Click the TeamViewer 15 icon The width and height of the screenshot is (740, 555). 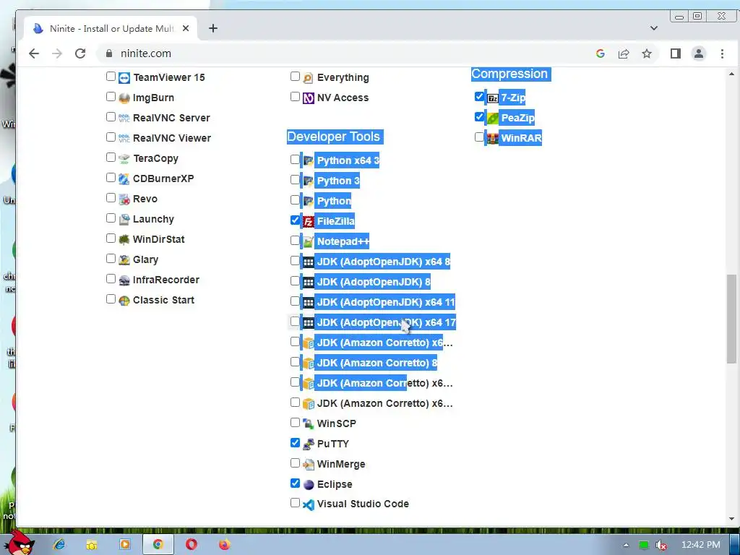point(124,78)
